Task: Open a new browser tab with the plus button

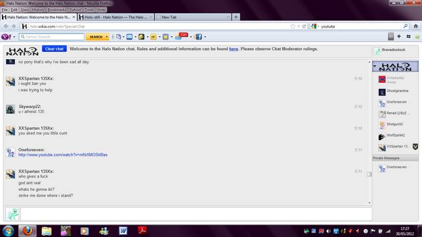Action: 236,17
